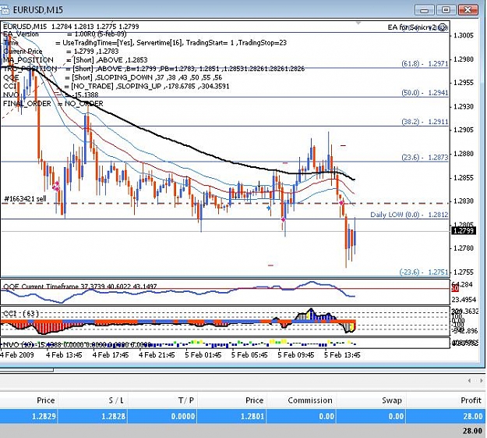Image resolution: width=487 pixels, height=438 pixels.
Task: Click the NVO (40) indicator label
Action: [76, 344]
